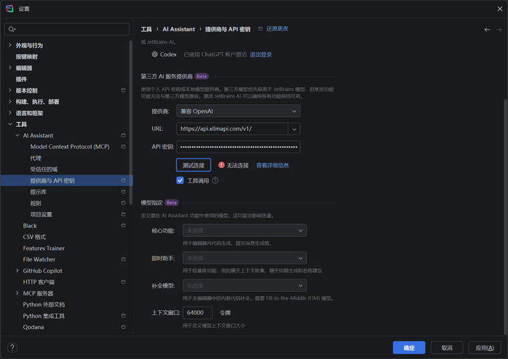Screen dimensions: 508x359
Task: Expand the MCP 服务器 tree node
Action: (x=17, y=293)
